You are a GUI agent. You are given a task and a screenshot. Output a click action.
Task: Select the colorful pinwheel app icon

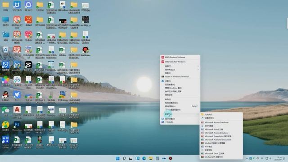pos(5,81)
